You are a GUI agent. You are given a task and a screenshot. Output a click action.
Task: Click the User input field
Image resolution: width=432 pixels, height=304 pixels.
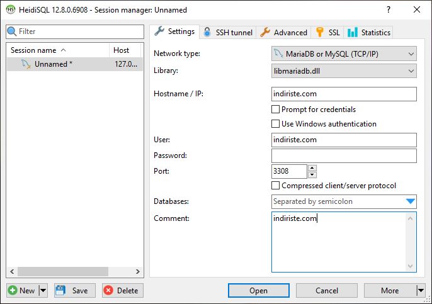click(x=344, y=140)
